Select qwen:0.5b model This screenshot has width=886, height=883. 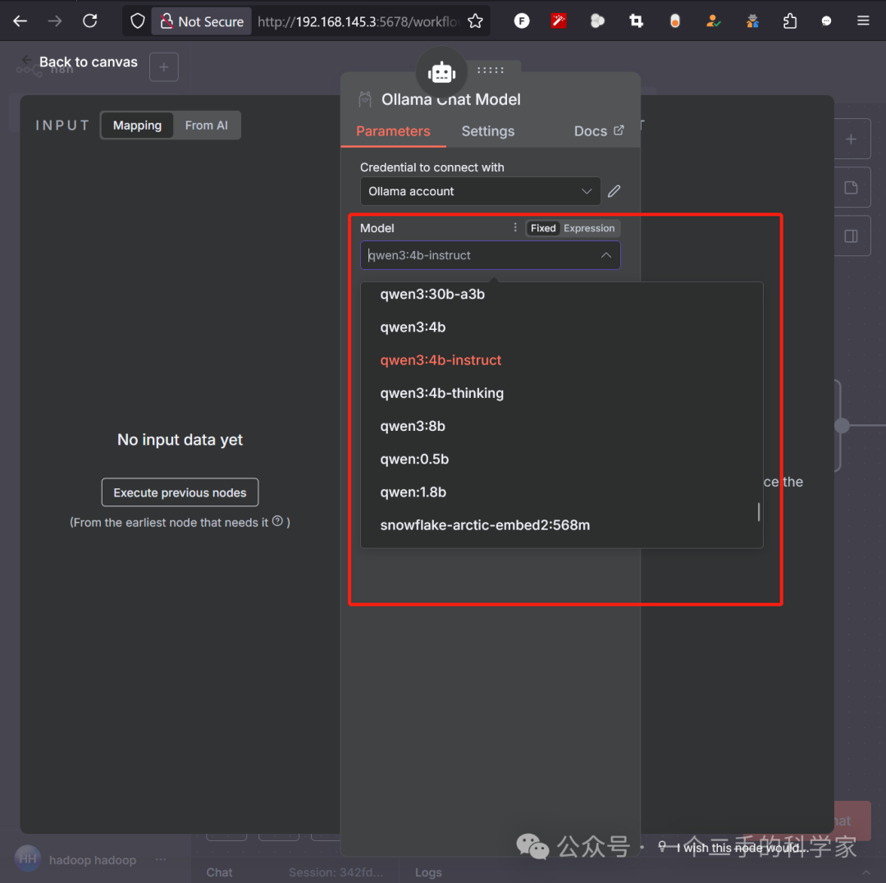click(x=562, y=459)
